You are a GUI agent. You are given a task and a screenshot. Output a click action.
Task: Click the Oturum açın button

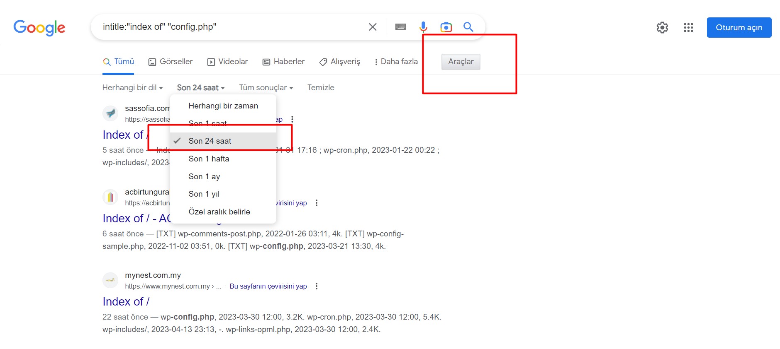739,27
